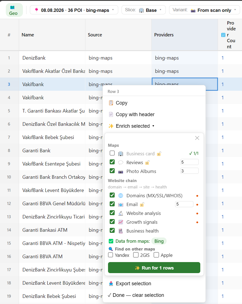Enable the Apple map checkbox
The width and height of the screenshot is (242, 304).
[156, 255]
